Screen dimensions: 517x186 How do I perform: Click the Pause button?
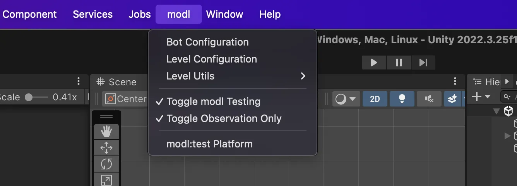[399, 63]
